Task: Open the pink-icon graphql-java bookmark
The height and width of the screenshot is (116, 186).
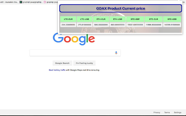Action: pyautogui.click(x=51, y=2)
